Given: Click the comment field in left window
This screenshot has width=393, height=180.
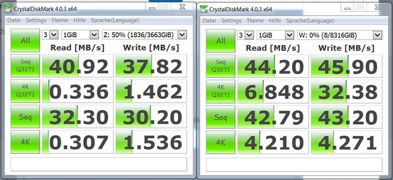Looking at the screenshot, I should tap(99, 164).
